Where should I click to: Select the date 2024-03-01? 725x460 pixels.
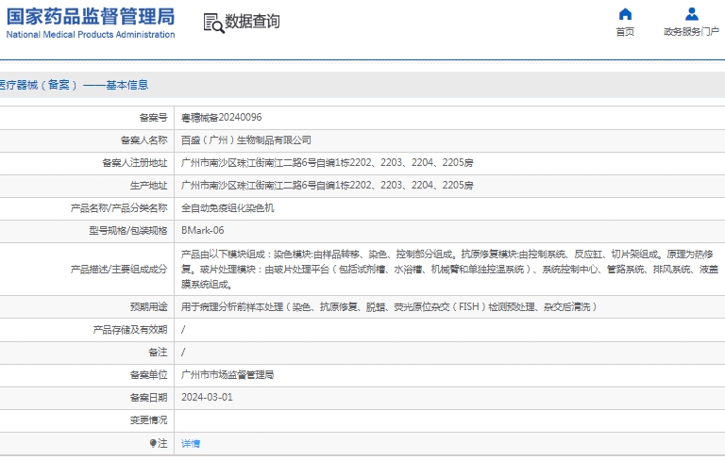point(207,397)
